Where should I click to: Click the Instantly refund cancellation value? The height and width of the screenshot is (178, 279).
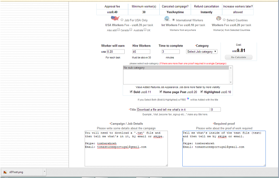tap(207, 12)
